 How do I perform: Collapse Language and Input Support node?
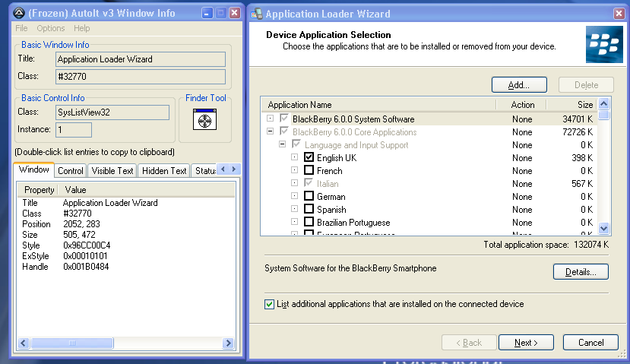(283, 144)
